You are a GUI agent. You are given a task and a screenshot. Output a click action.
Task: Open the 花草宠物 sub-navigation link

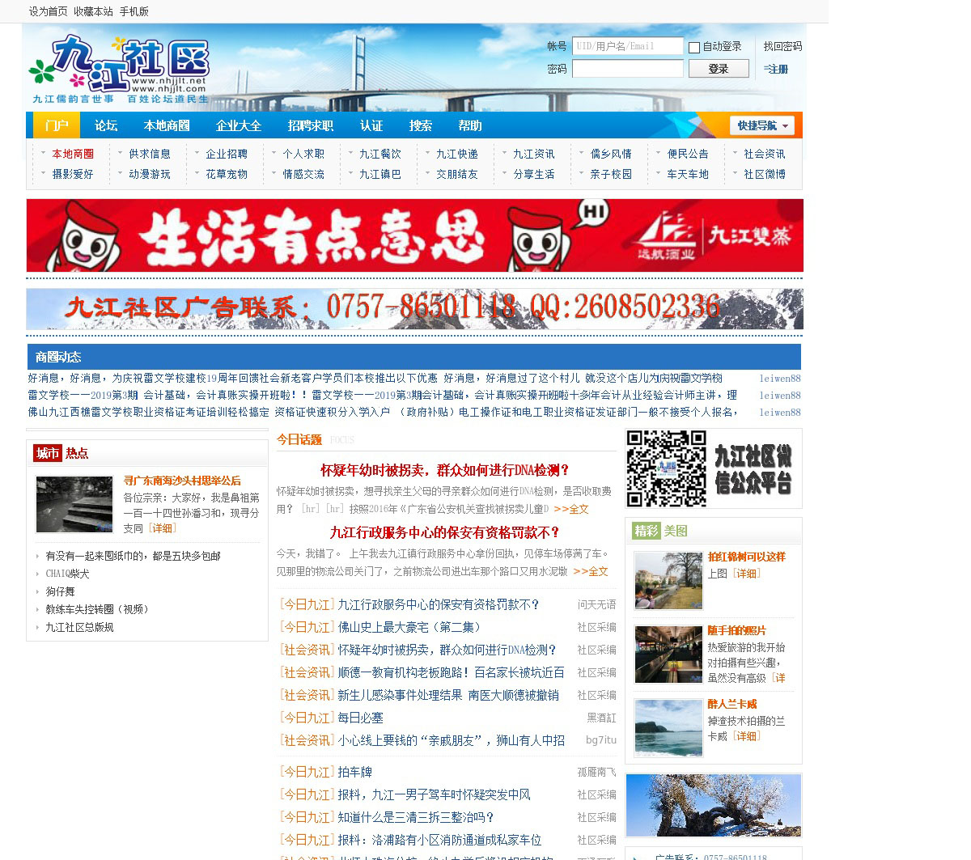227,174
